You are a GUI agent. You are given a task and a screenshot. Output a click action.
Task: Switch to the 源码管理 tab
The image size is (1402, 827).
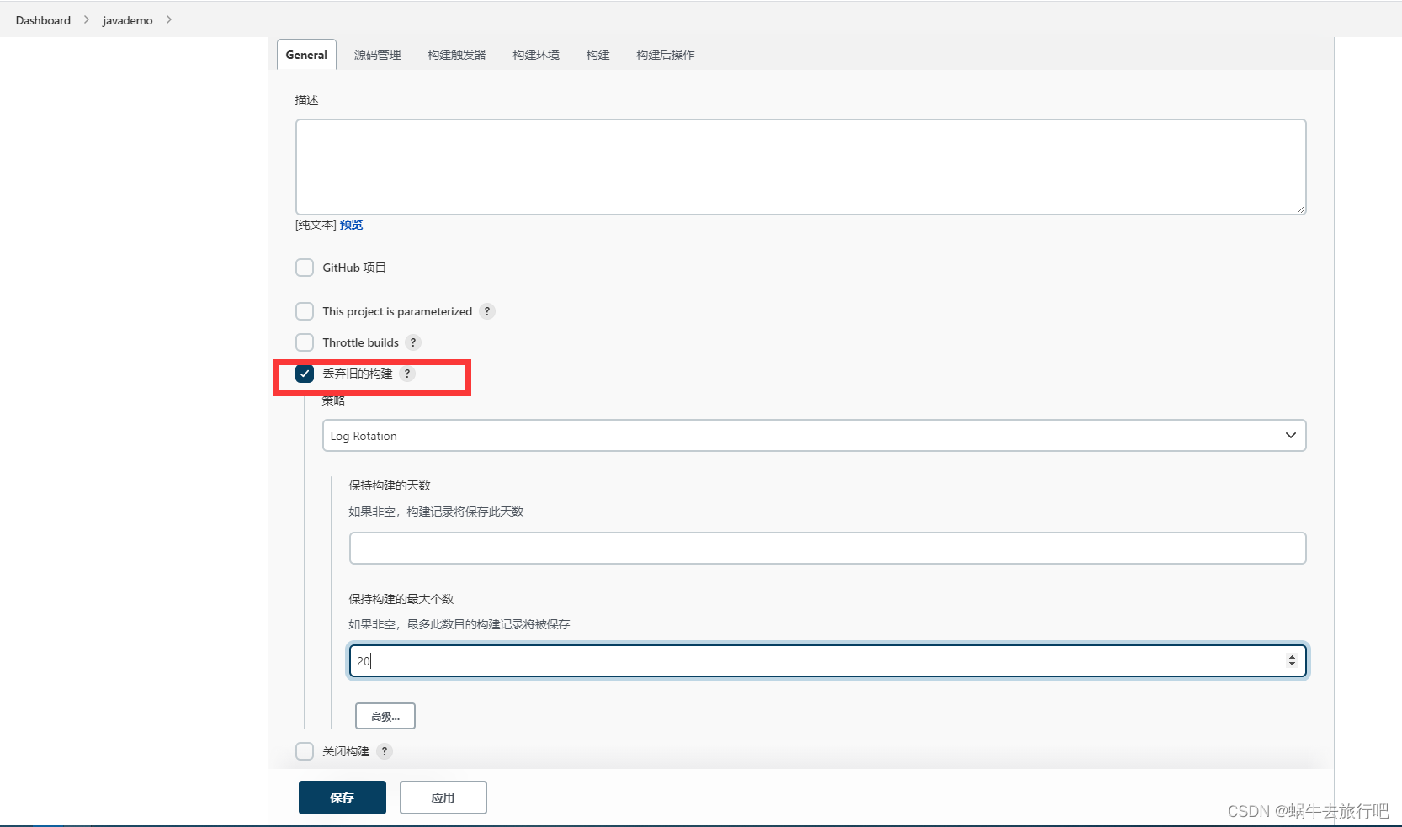pos(377,55)
